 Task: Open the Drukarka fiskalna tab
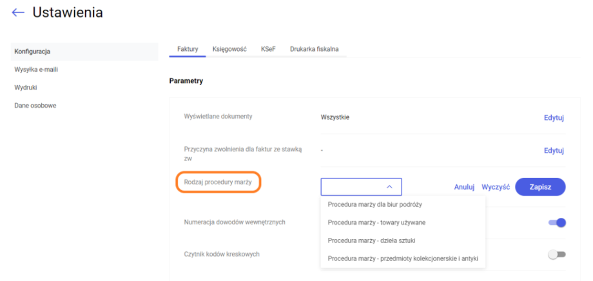pos(315,49)
